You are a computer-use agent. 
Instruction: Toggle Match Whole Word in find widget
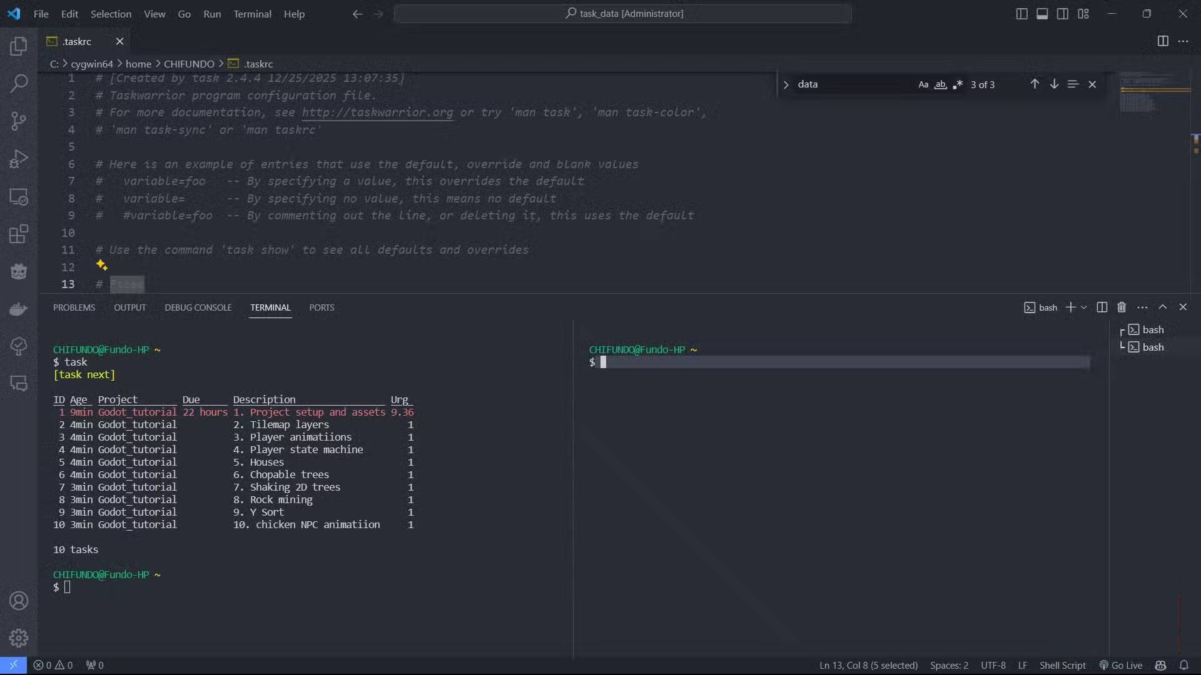pos(940,84)
